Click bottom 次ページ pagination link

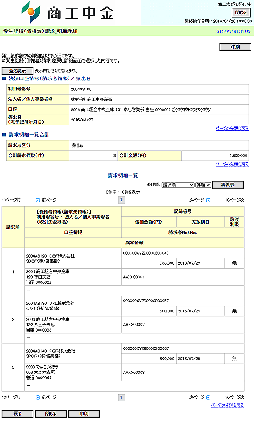pyautogui.click(x=196, y=397)
